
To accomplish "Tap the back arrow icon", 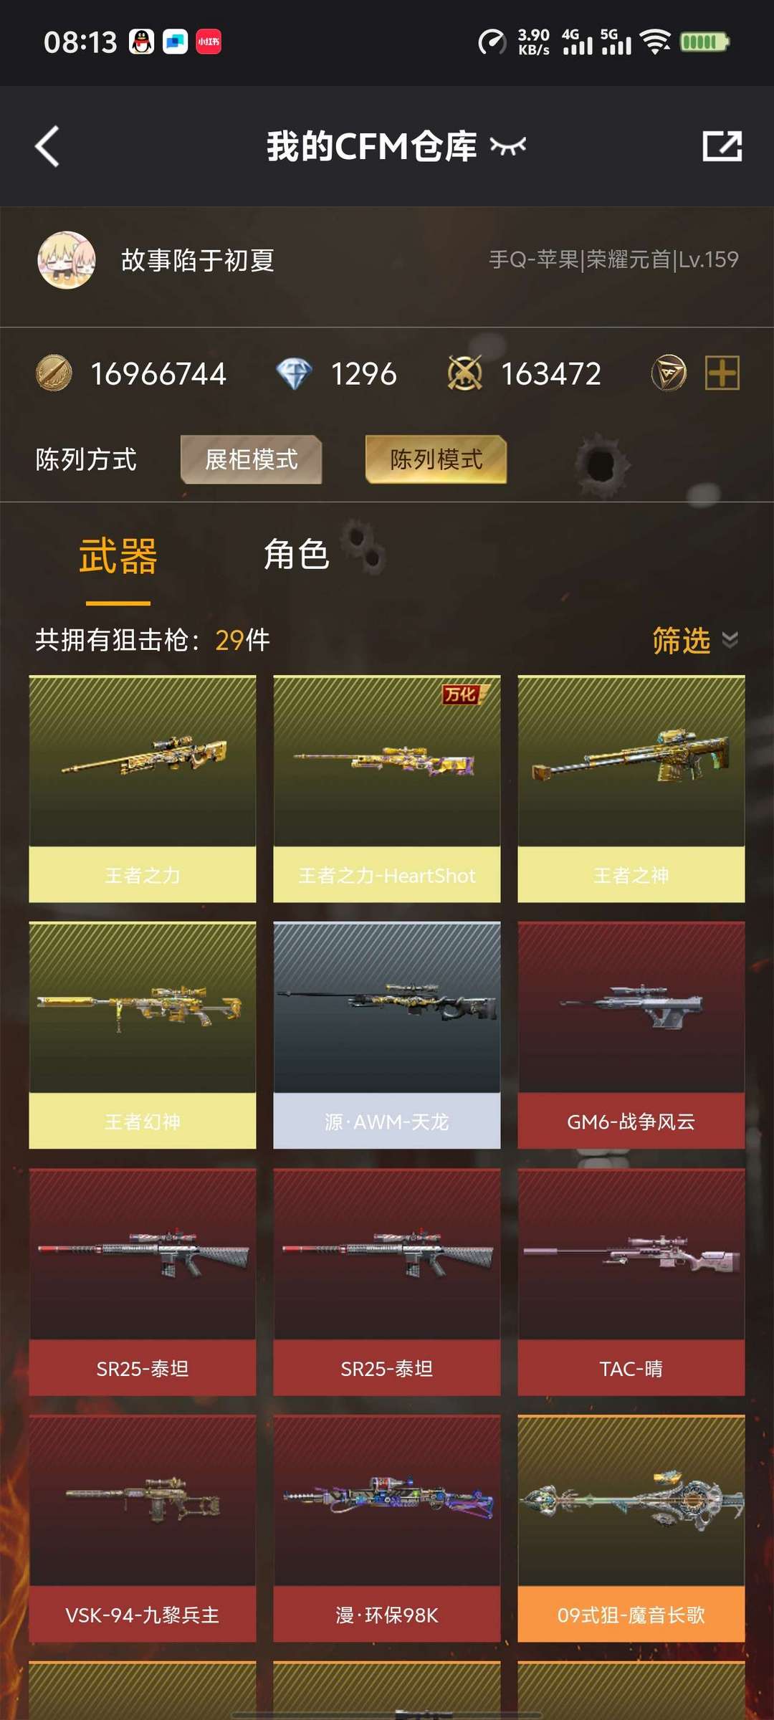I will point(47,147).
